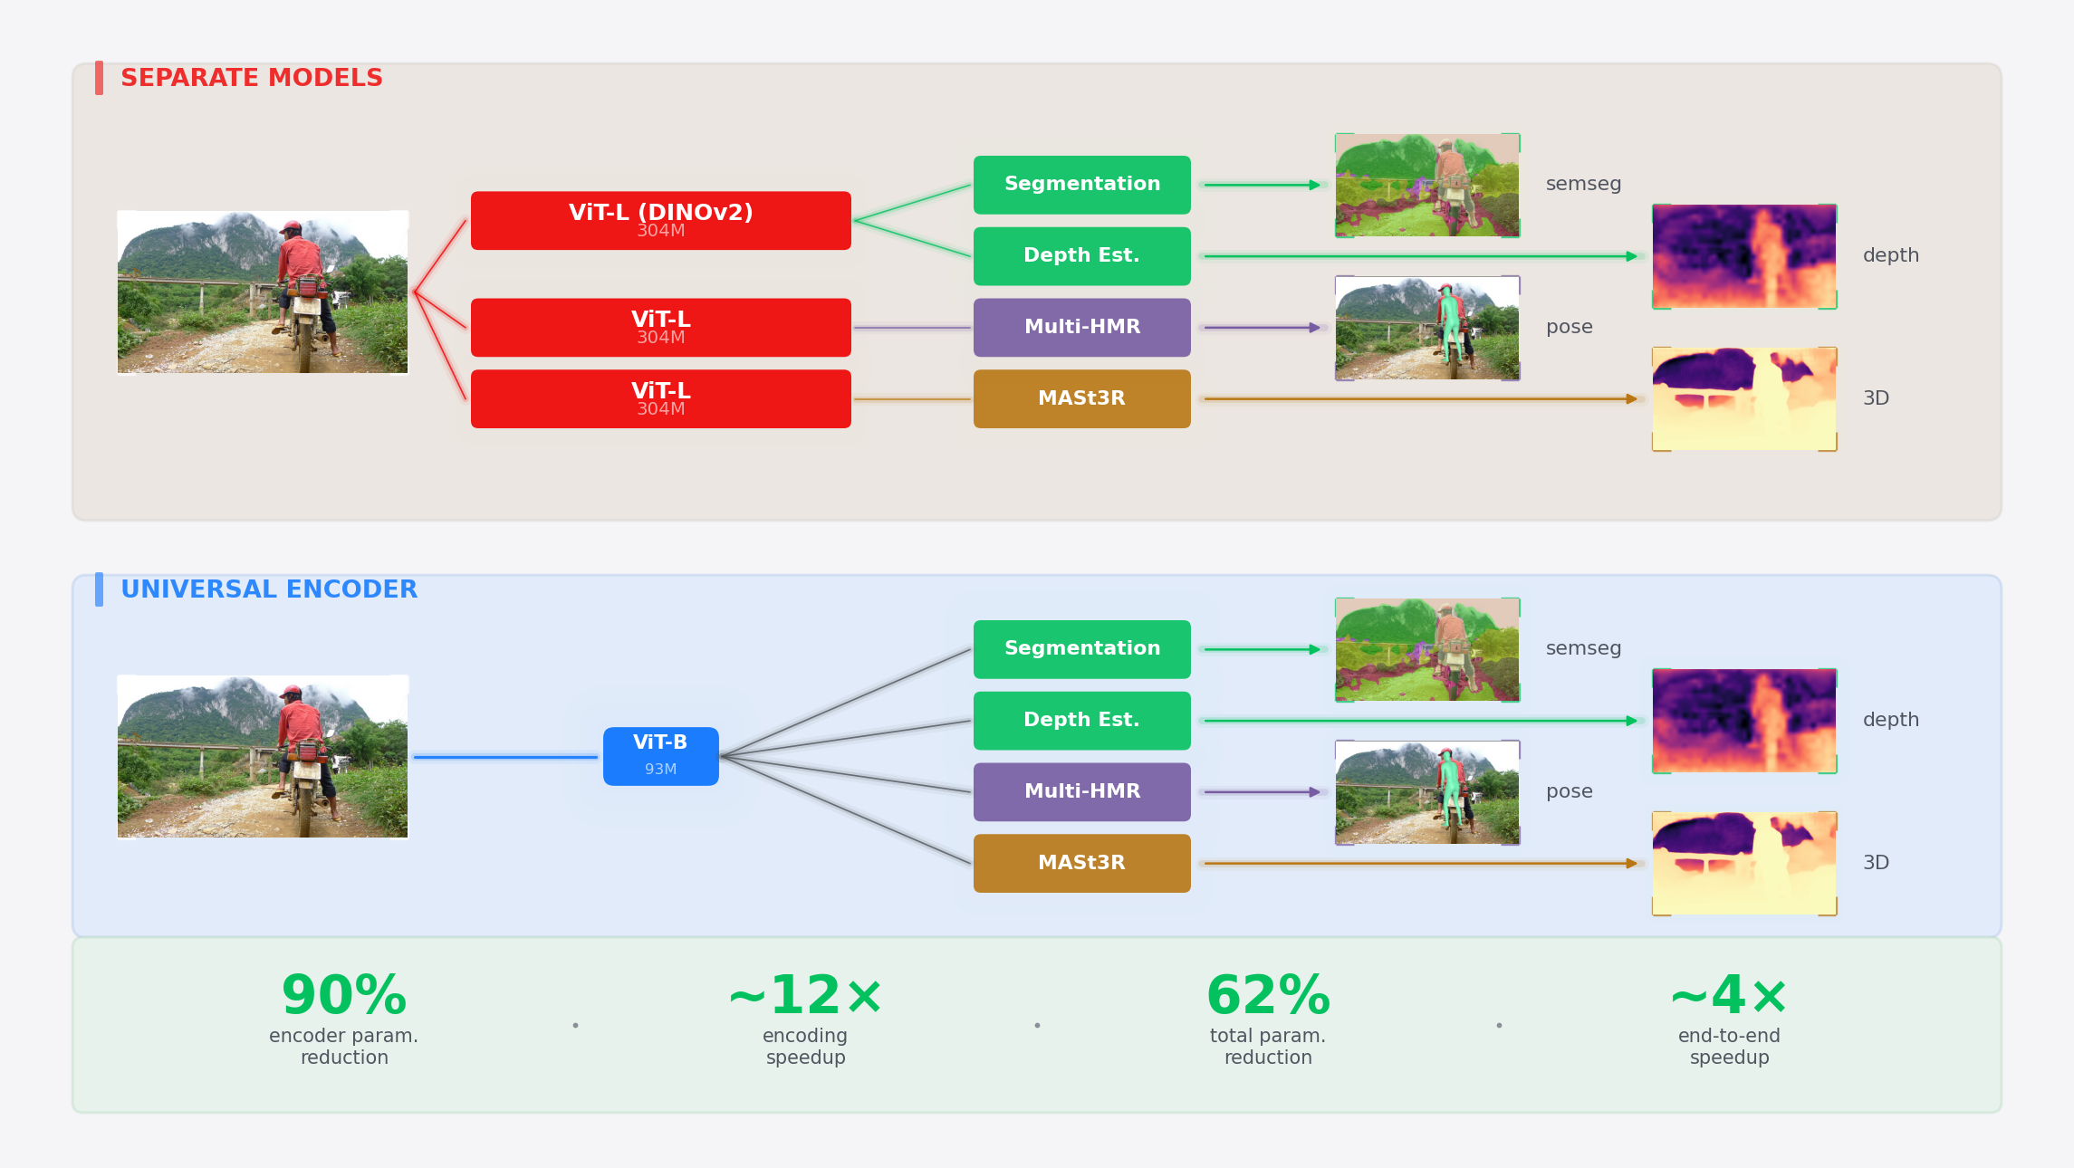
Task: Click the SEPARATE MODELS heading
Action: pos(252,78)
